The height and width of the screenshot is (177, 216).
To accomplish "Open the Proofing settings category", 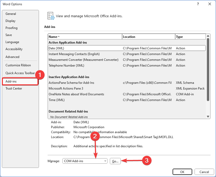I will 12,28.
